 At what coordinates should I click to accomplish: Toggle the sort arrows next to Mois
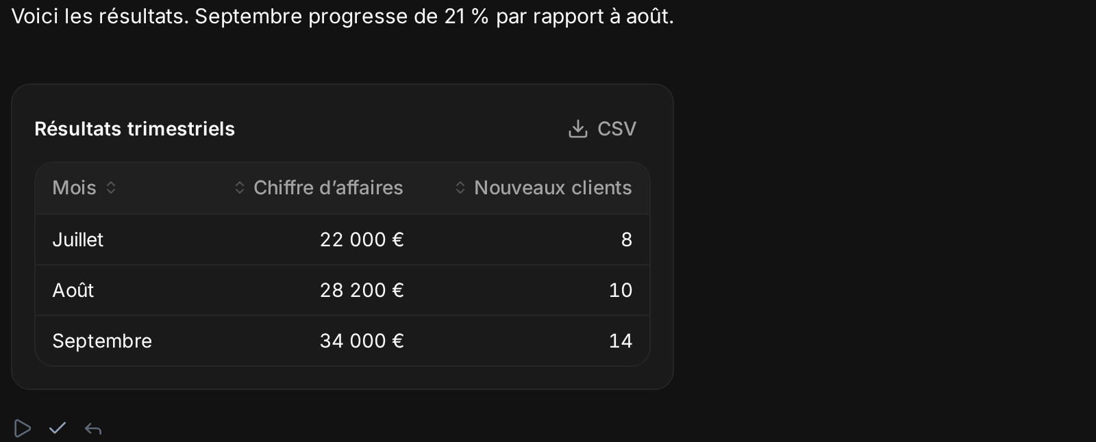point(111,187)
